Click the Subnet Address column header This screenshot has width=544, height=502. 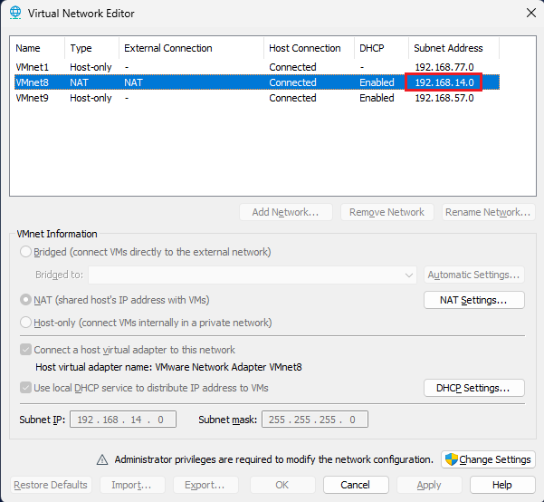[x=449, y=48]
